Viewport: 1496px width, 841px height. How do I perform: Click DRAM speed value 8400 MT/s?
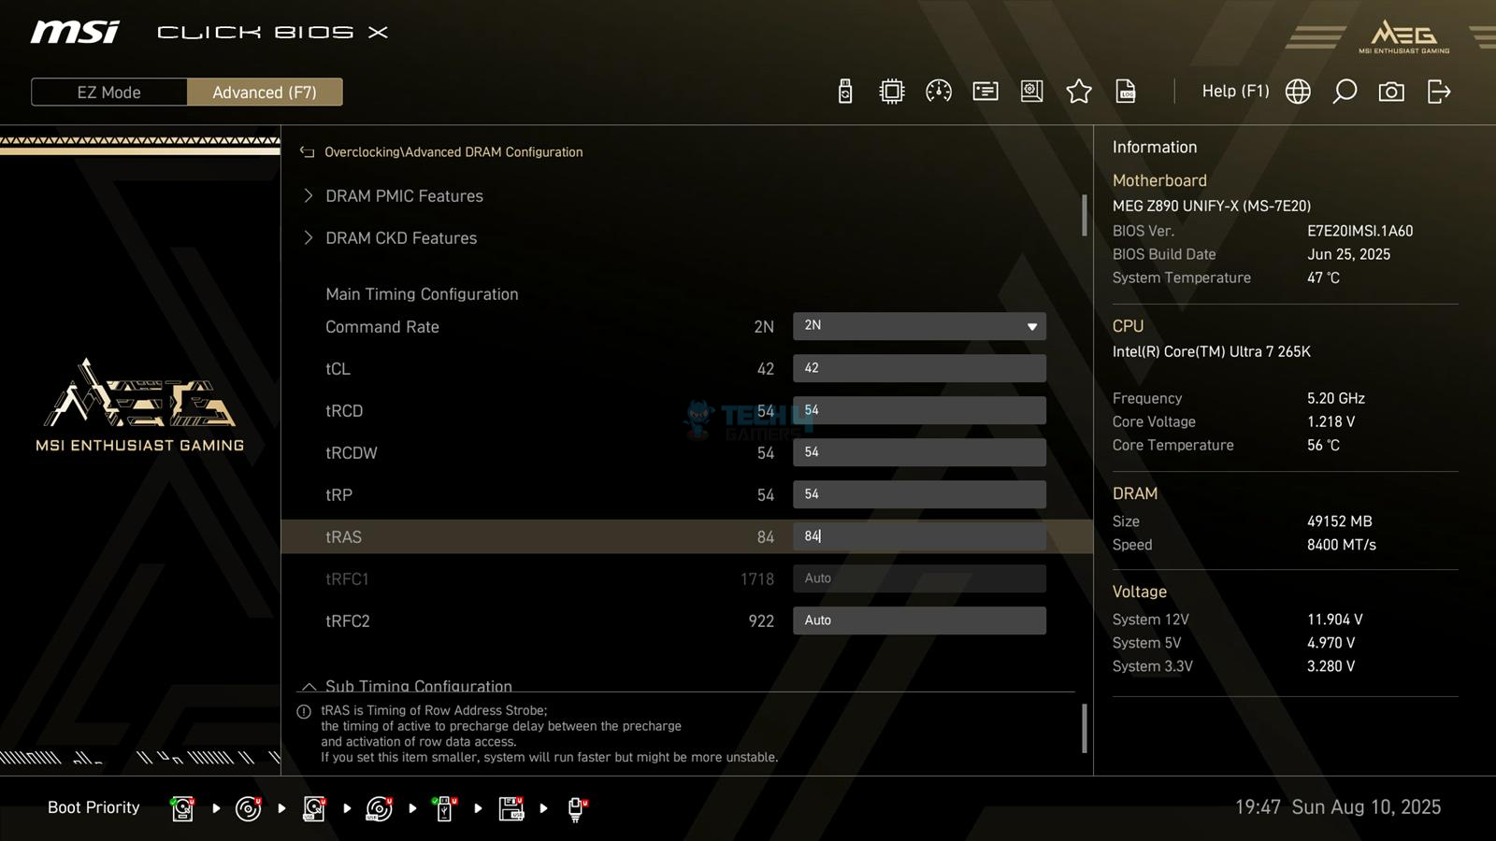click(x=1342, y=545)
